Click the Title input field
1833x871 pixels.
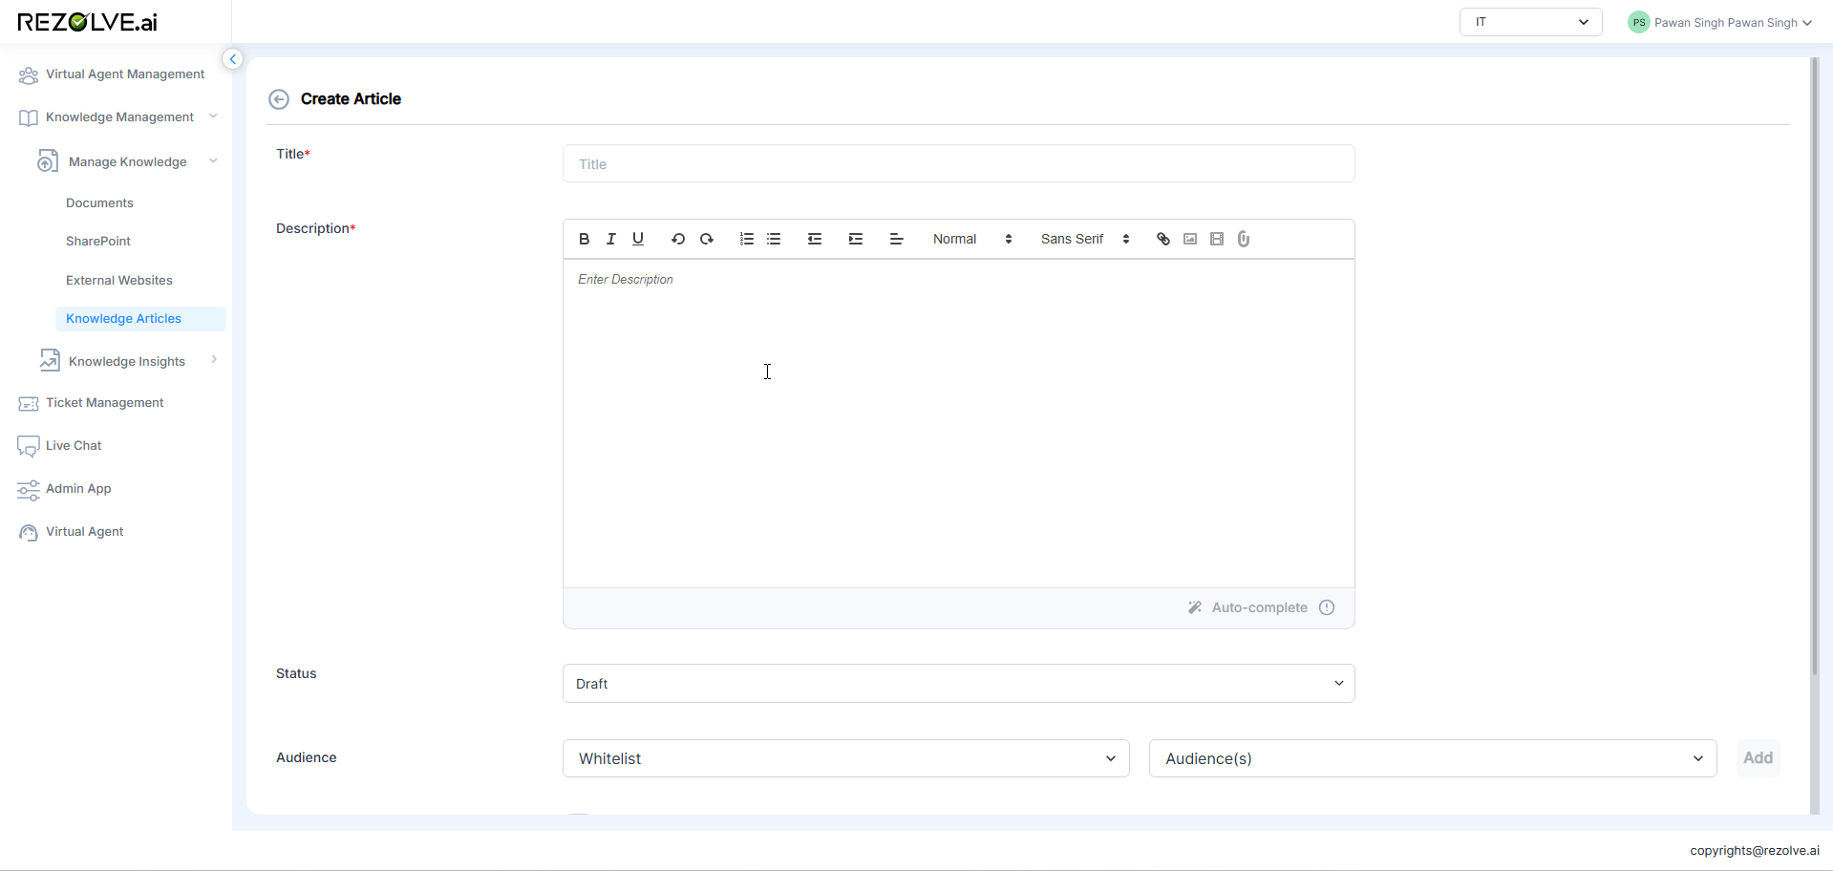point(959,163)
